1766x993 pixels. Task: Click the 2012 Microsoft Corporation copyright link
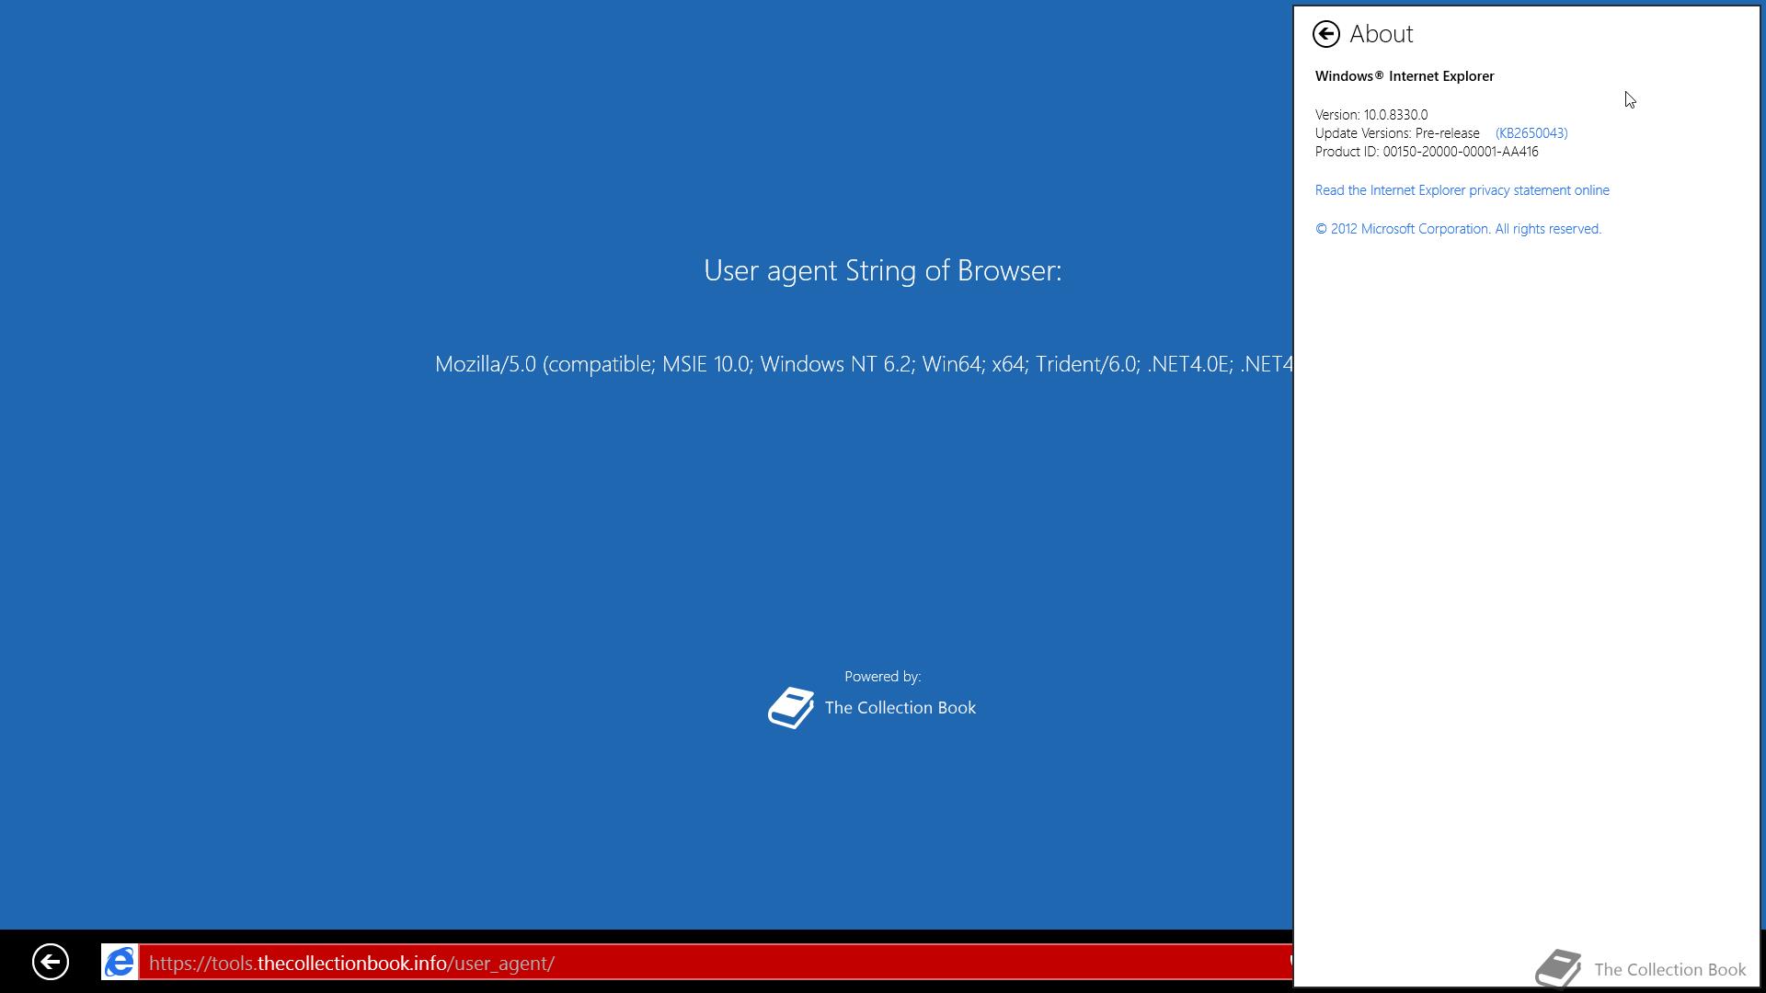point(1458,229)
